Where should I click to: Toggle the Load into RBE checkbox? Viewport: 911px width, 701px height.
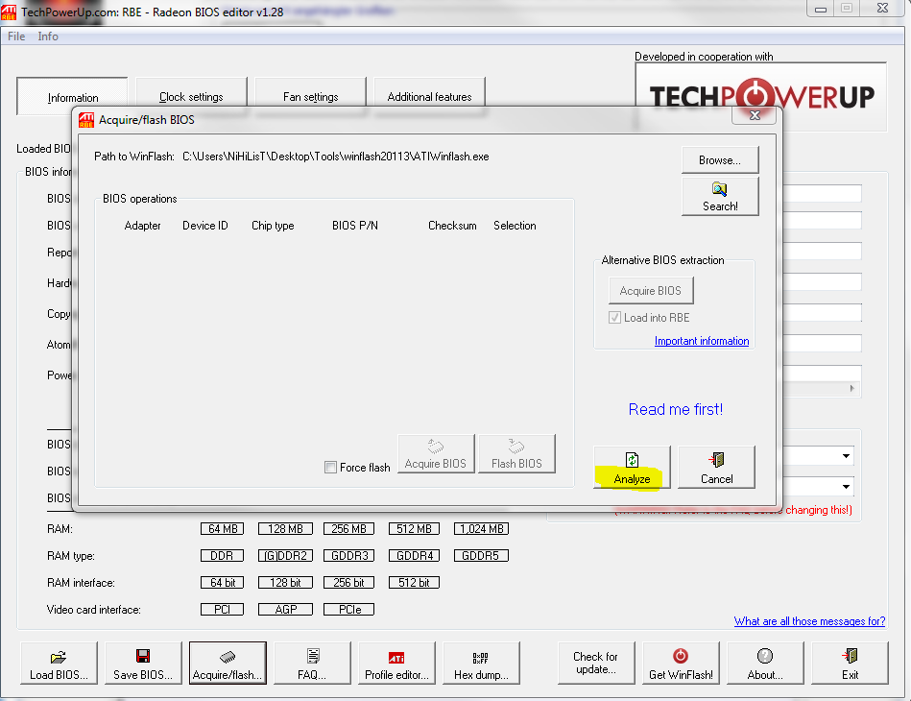click(614, 317)
